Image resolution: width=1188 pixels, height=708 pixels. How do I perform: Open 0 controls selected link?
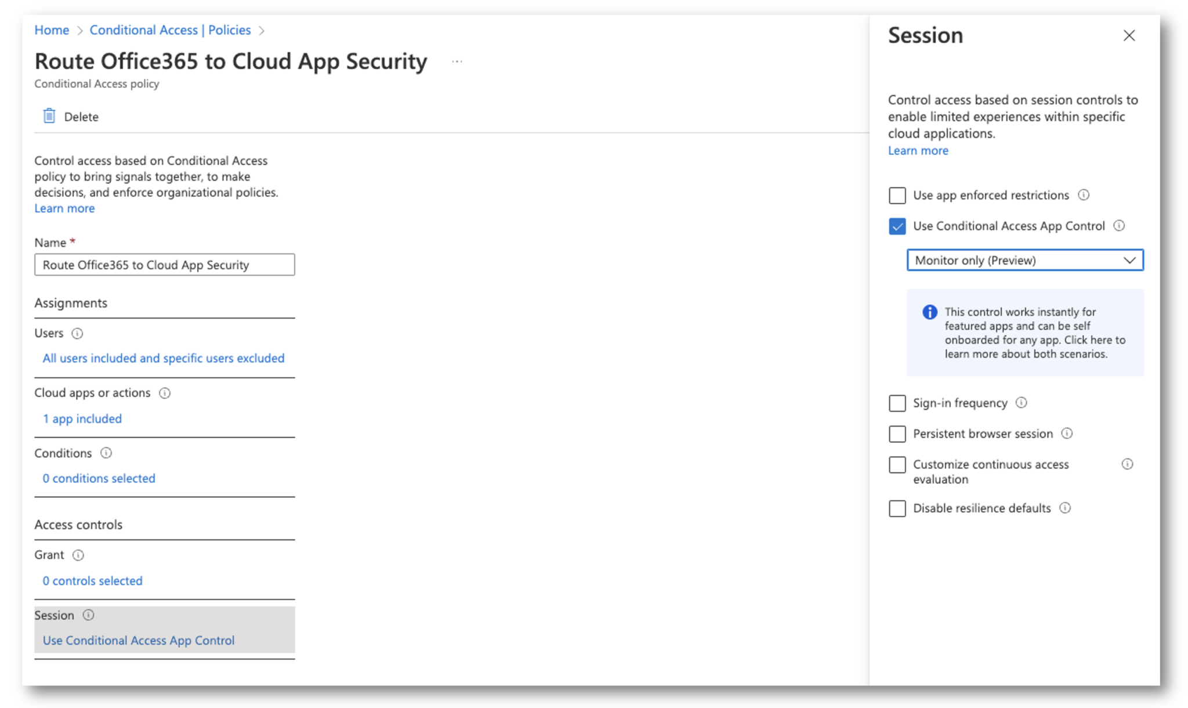(x=93, y=581)
